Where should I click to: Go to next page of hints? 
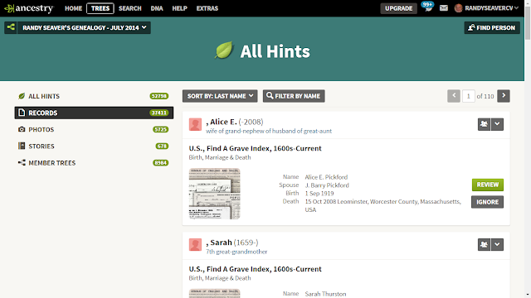[x=504, y=96]
